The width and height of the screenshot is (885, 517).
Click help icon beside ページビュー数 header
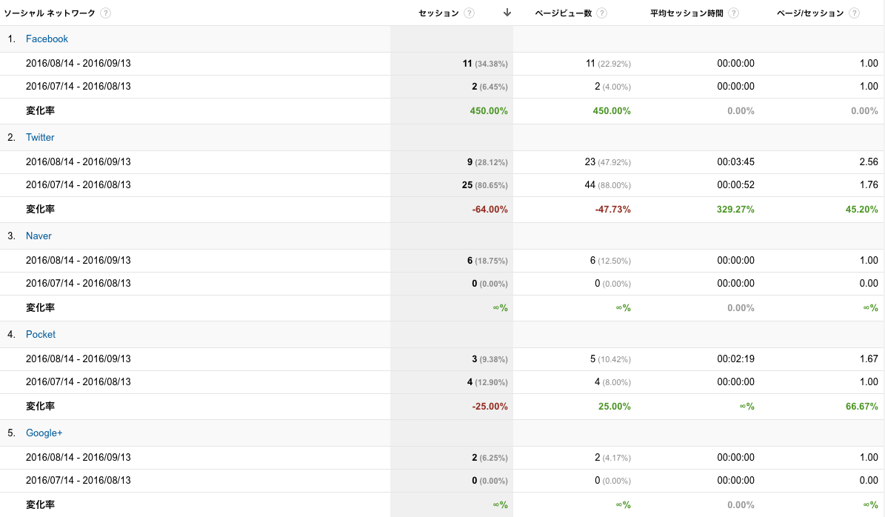(x=601, y=13)
